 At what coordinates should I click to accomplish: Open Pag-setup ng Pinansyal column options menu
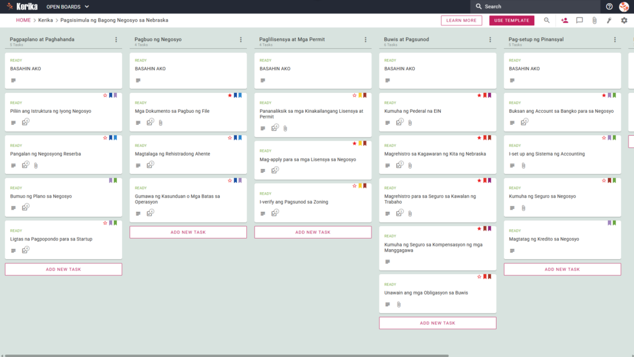615,40
